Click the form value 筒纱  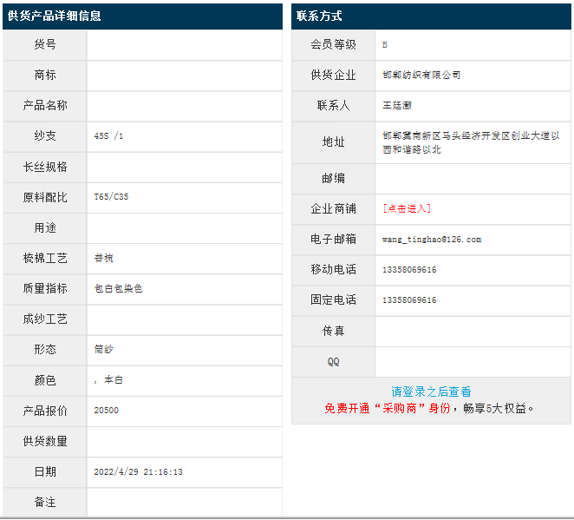(104, 349)
